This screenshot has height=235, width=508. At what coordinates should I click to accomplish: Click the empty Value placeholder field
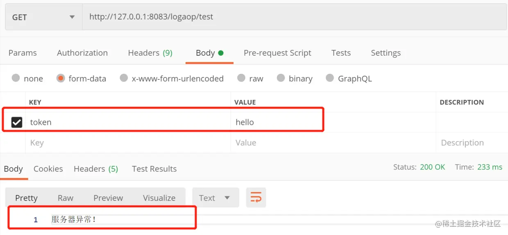tap(333, 143)
